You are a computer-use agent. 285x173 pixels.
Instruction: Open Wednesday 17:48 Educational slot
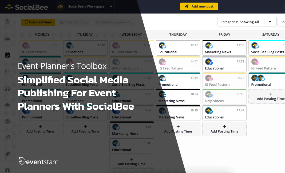click(x=132, y=113)
